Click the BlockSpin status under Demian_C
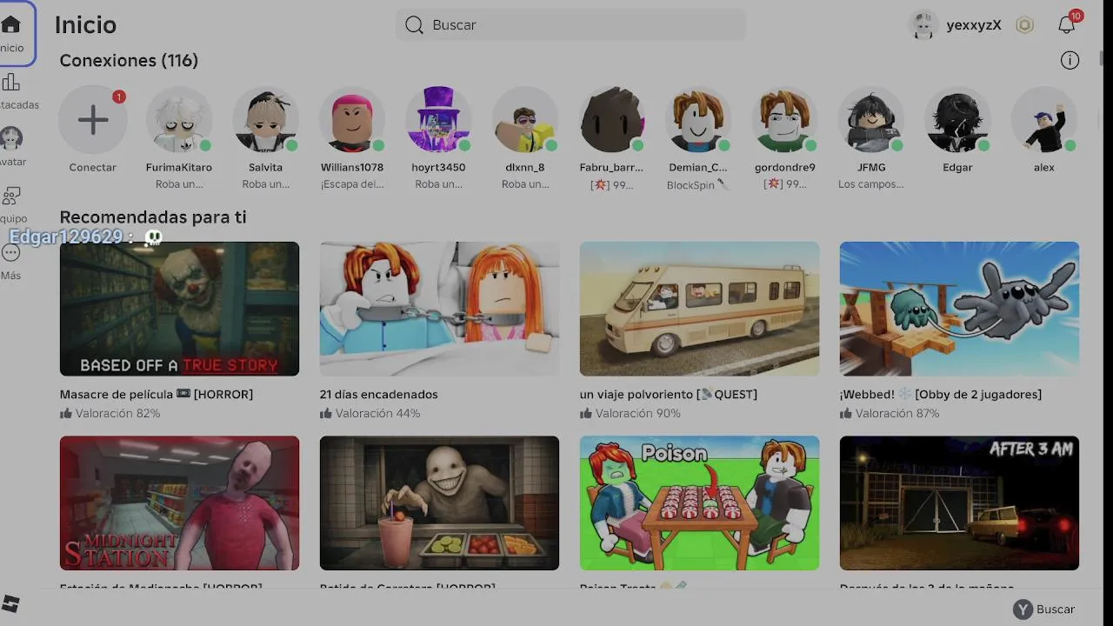The width and height of the screenshot is (1113, 626). click(696, 185)
